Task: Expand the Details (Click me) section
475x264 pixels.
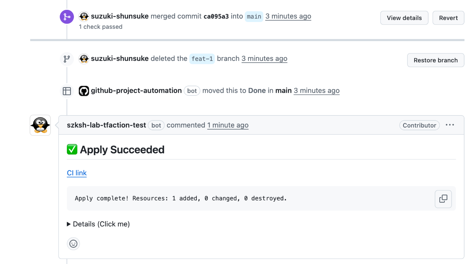Action: coord(98,224)
